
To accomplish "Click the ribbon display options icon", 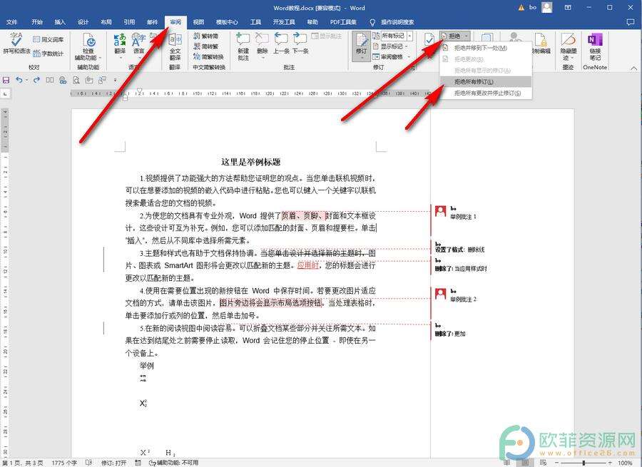I will pyautogui.click(x=568, y=7).
